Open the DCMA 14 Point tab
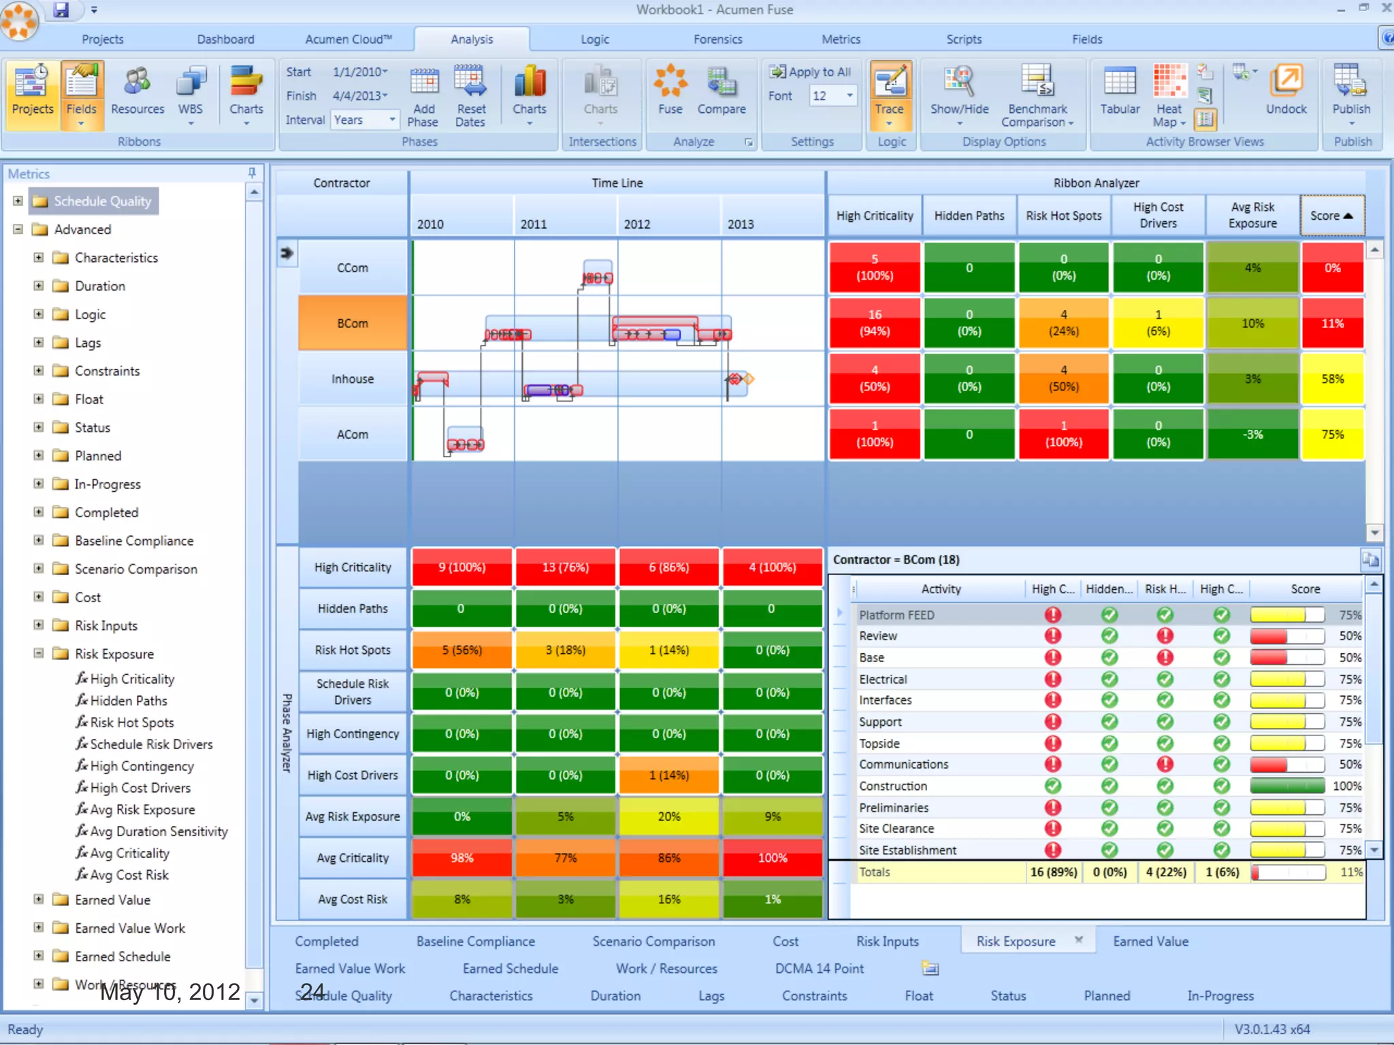Screen dimensions: 1394x1045 pos(819,968)
